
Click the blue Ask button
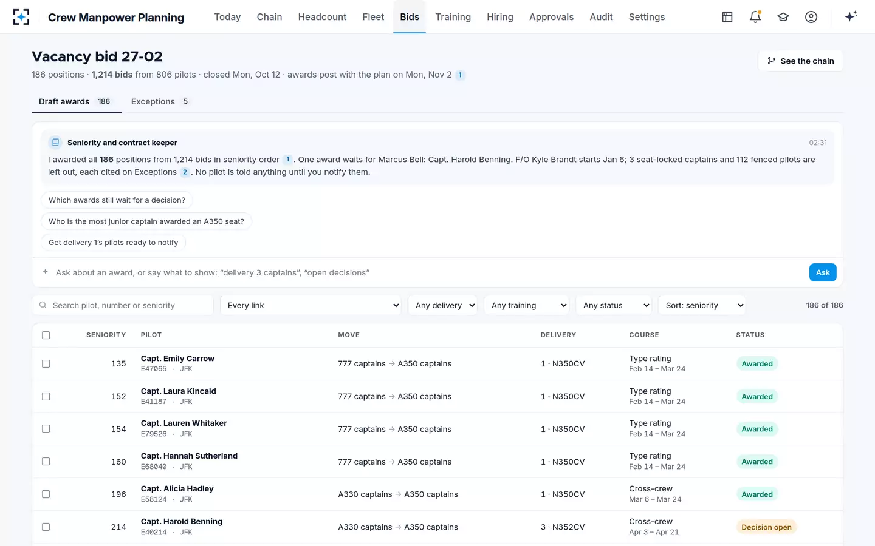(823, 272)
